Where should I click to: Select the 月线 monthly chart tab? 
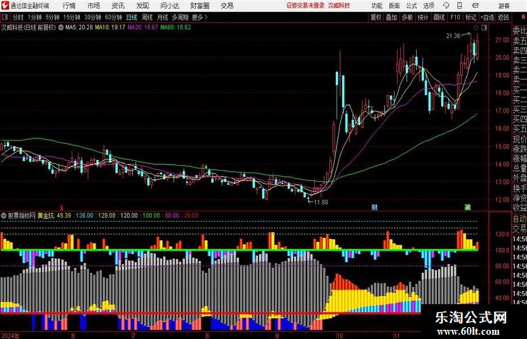(x=163, y=17)
